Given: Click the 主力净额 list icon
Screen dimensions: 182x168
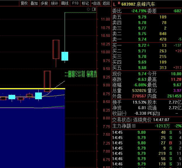Looking at the screenshot, I should pos(134,126).
